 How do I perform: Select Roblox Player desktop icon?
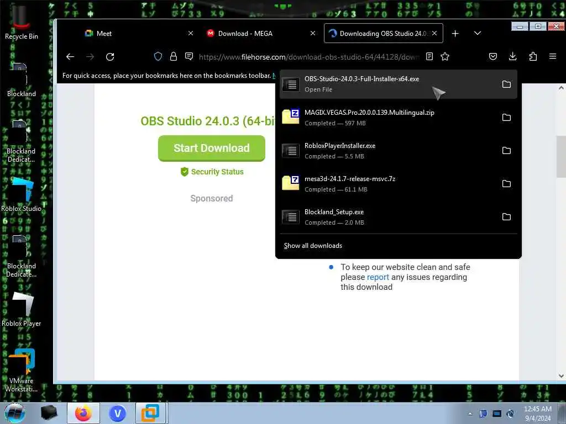[22, 310]
